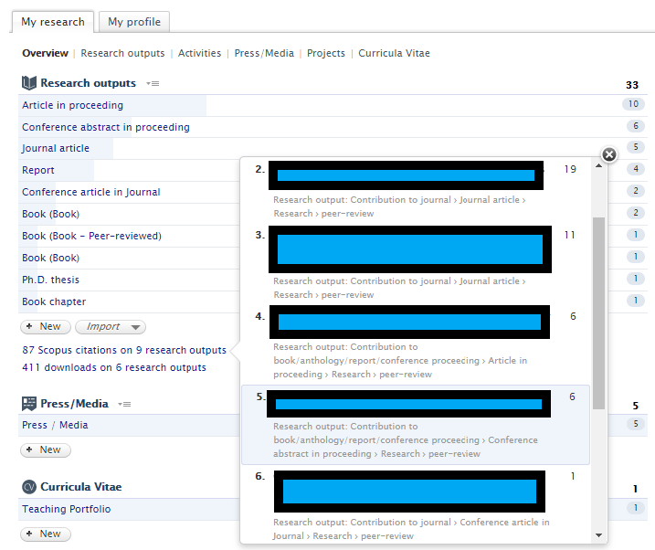Click the Curricula Vitae CV icon
Screen dimensions: 655x550
29,487
